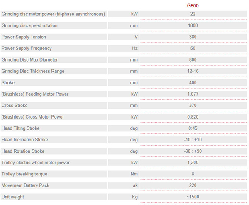Select the Power Supply Tension label
The image size is (249, 205).
point(24,37)
